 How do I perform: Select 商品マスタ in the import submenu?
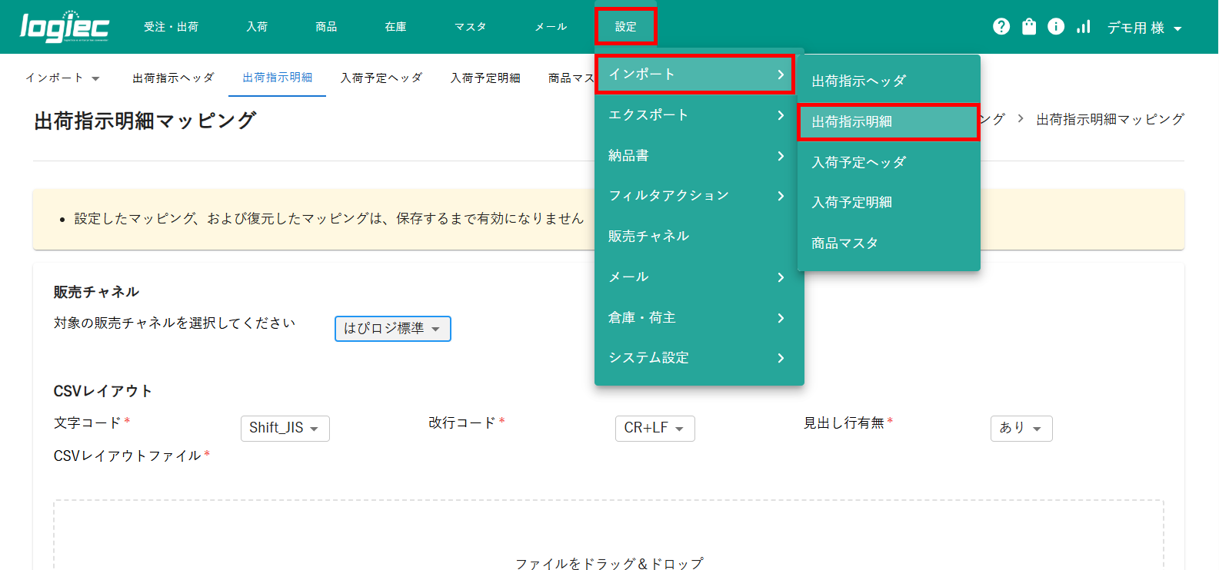coord(844,244)
